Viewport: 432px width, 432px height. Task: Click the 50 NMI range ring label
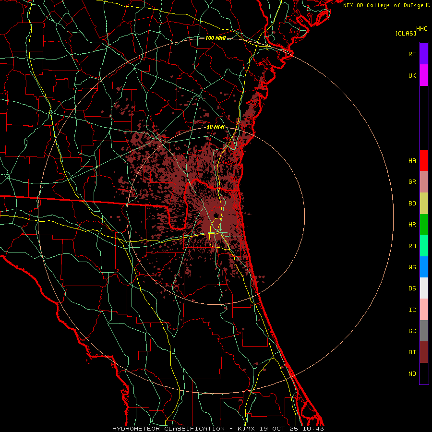[216, 127]
